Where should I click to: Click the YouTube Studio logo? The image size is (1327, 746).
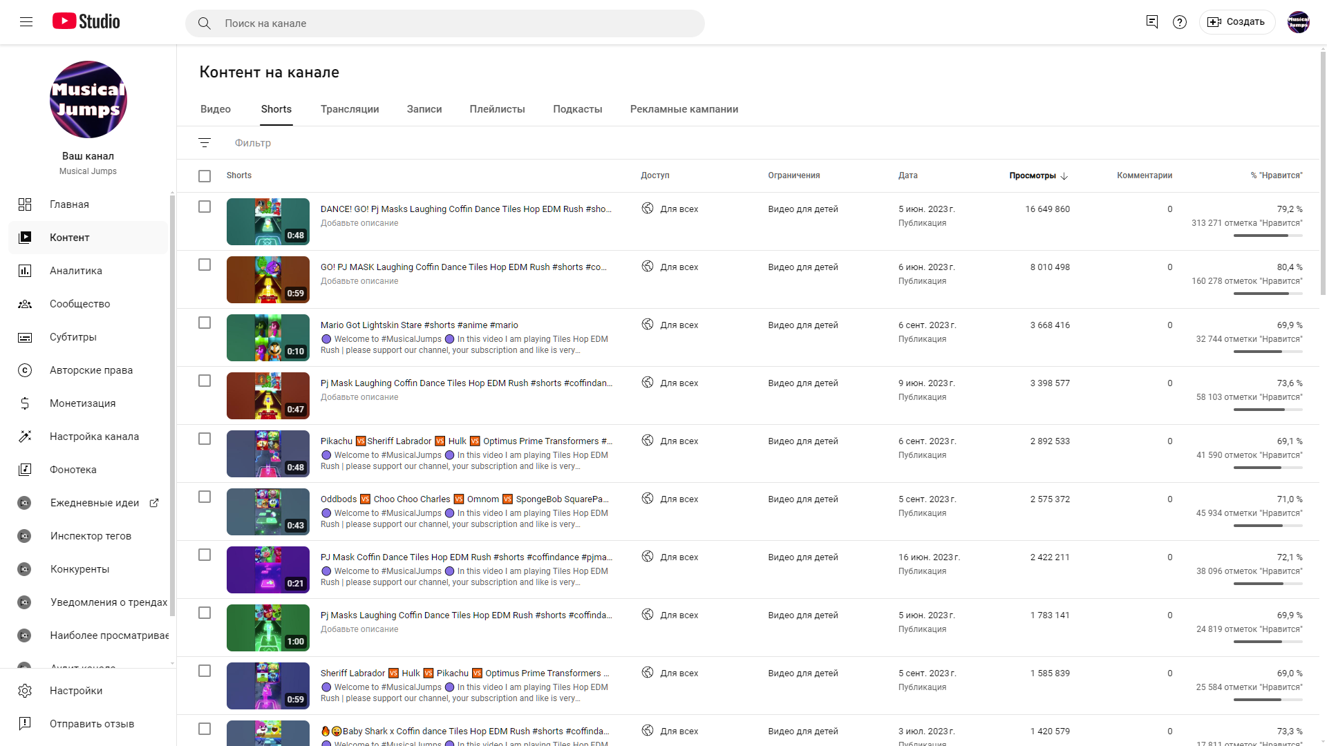click(86, 21)
